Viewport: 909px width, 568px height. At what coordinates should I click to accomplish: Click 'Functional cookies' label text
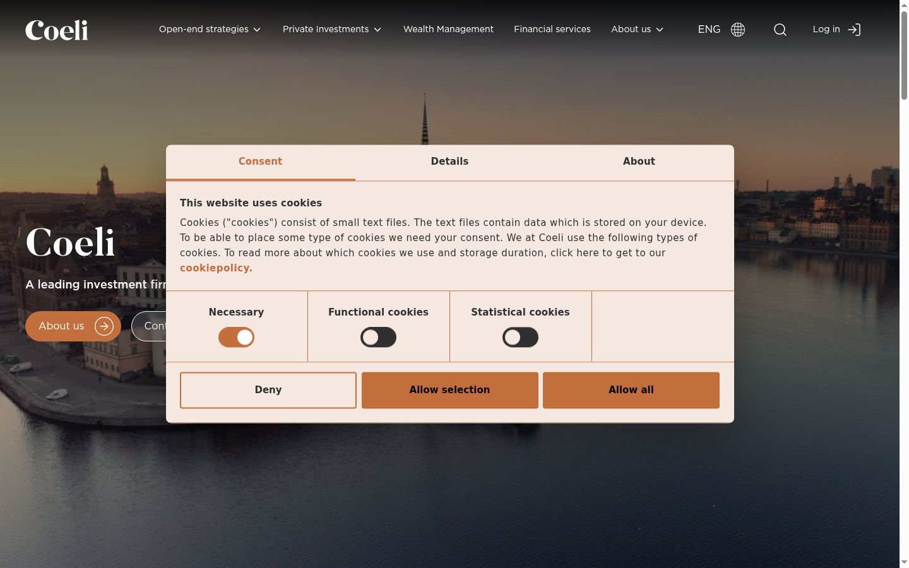coord(378,312)
